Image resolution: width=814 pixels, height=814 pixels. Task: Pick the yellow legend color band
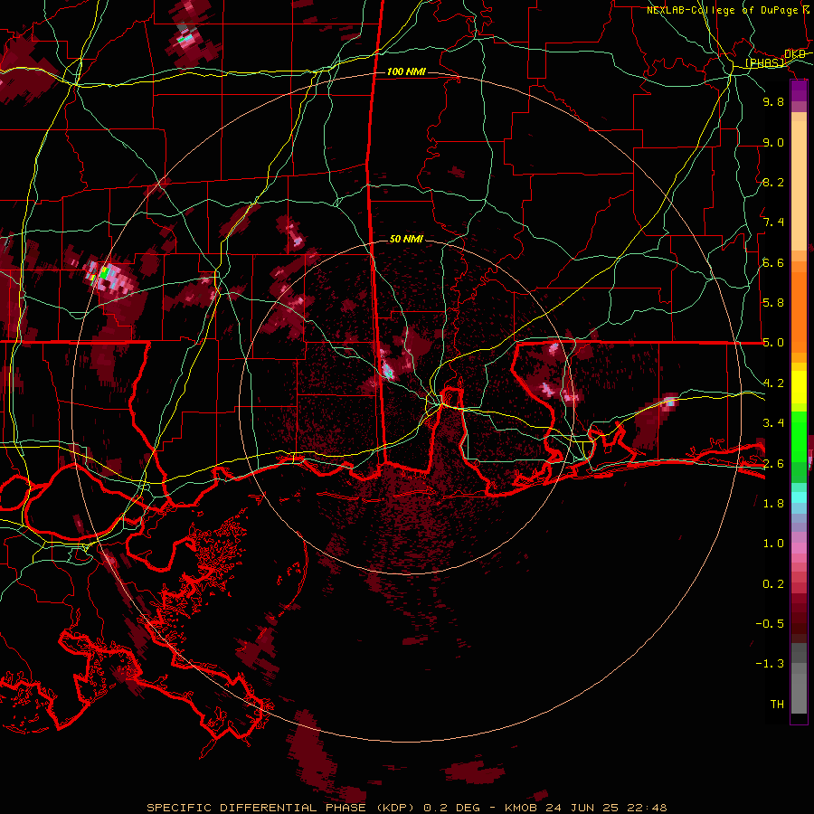799,387
